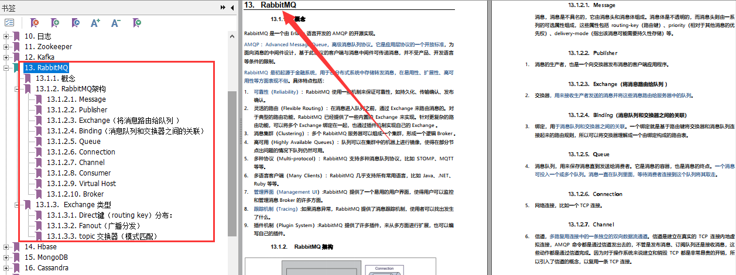The image size is (736, 275).
Task: Select the 13. RabbitMQ bookmark
Action: pos(46,68)
